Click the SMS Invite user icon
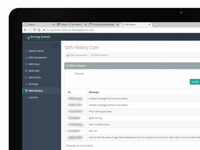Image resolution: width=200 pixels, height=150 pixels. [26, 77]
